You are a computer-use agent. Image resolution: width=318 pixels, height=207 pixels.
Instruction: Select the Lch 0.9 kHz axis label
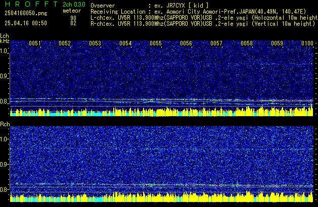4,76
